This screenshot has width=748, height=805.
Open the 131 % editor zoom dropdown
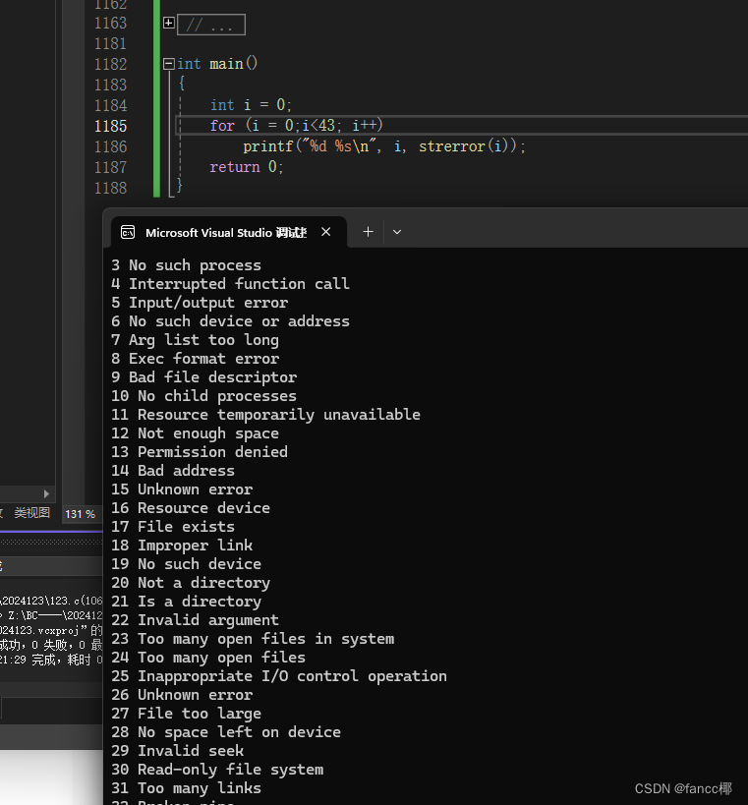[81, 514]
